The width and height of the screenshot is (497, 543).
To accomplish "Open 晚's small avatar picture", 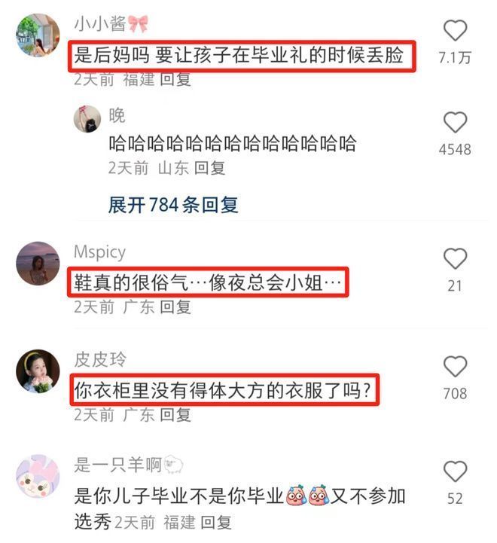I will (x=87, y=119).
